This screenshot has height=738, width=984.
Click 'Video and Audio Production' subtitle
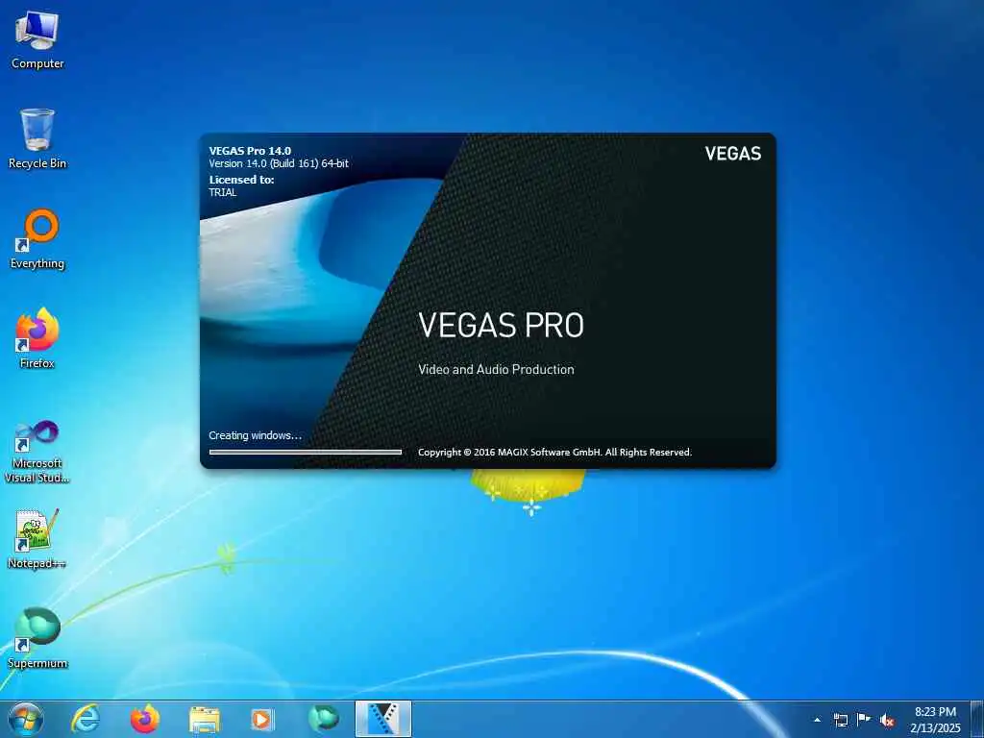(x=496, y=370)
